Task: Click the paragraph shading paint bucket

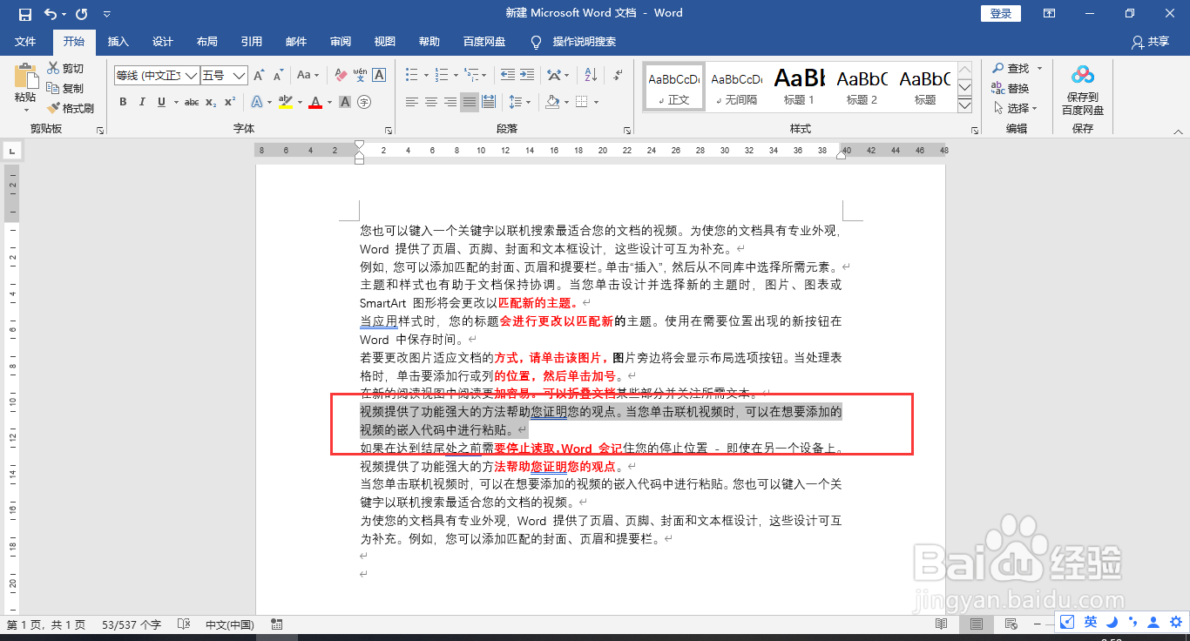Action: [x=551, y=102]
